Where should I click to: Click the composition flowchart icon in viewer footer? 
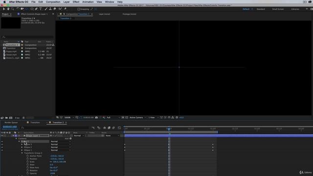pos(173,117)
